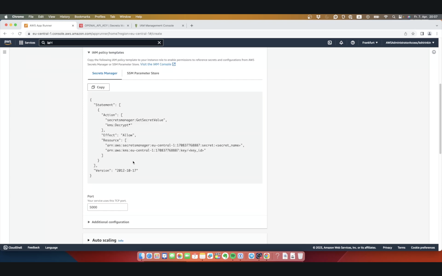
Task: Share this page from the address bar
Action: pyautogui.click(x=406, y=34)
